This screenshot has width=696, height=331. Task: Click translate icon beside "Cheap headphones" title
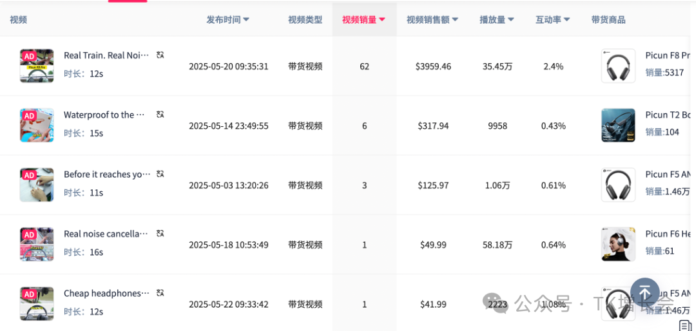coord(160,293)
